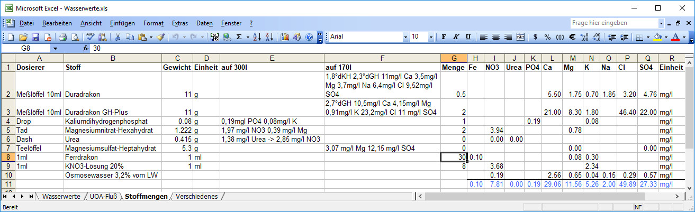
Task: Expand AutoSum functions dropdown arrow
Action: [248, 37]
